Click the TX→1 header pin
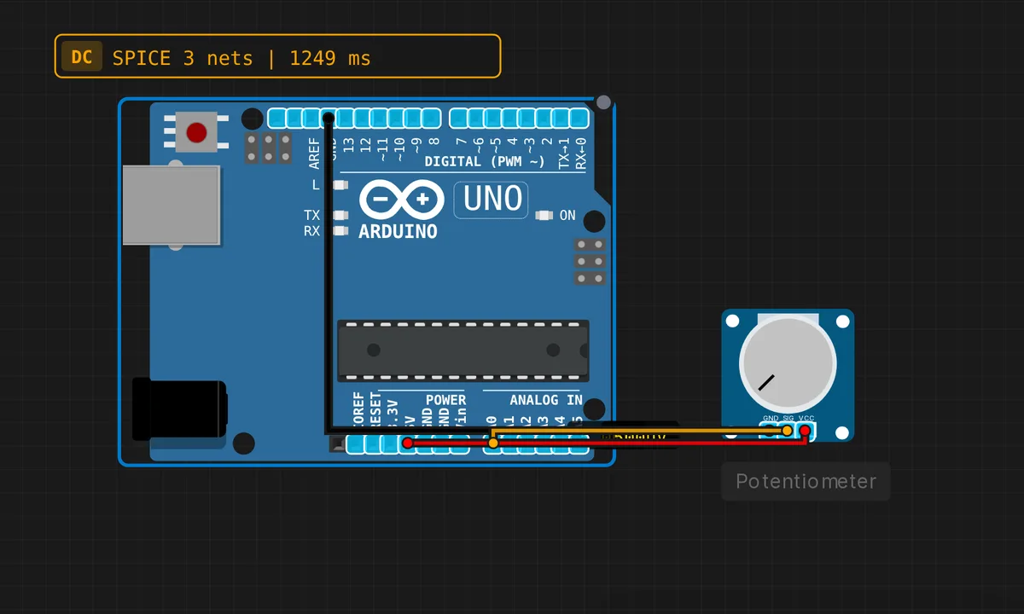 (x=561, y=118)
